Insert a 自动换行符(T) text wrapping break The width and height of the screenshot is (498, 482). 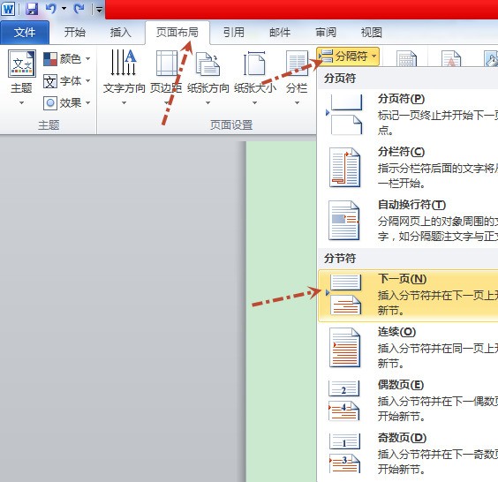(408, 221)
